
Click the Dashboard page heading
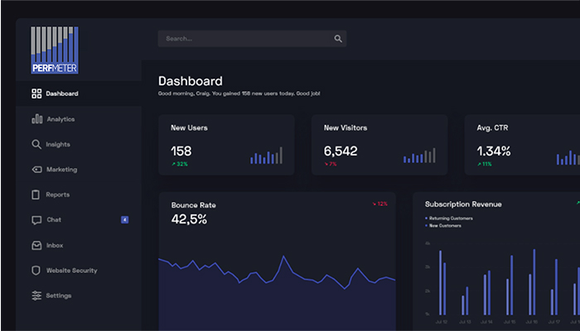(191, 81)
